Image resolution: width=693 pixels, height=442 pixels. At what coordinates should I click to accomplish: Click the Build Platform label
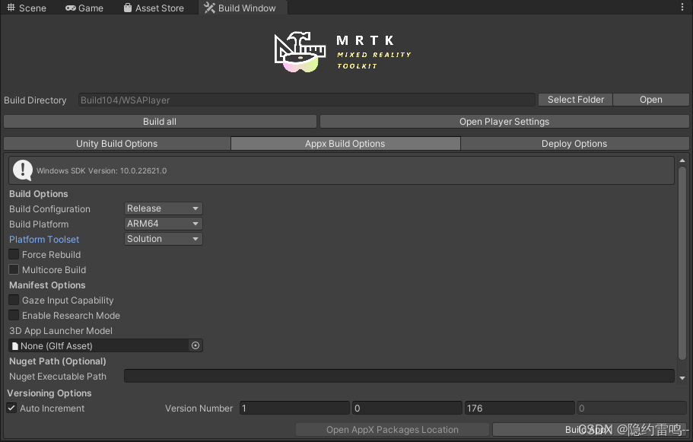pyautogui.click(x=39, y=224)
